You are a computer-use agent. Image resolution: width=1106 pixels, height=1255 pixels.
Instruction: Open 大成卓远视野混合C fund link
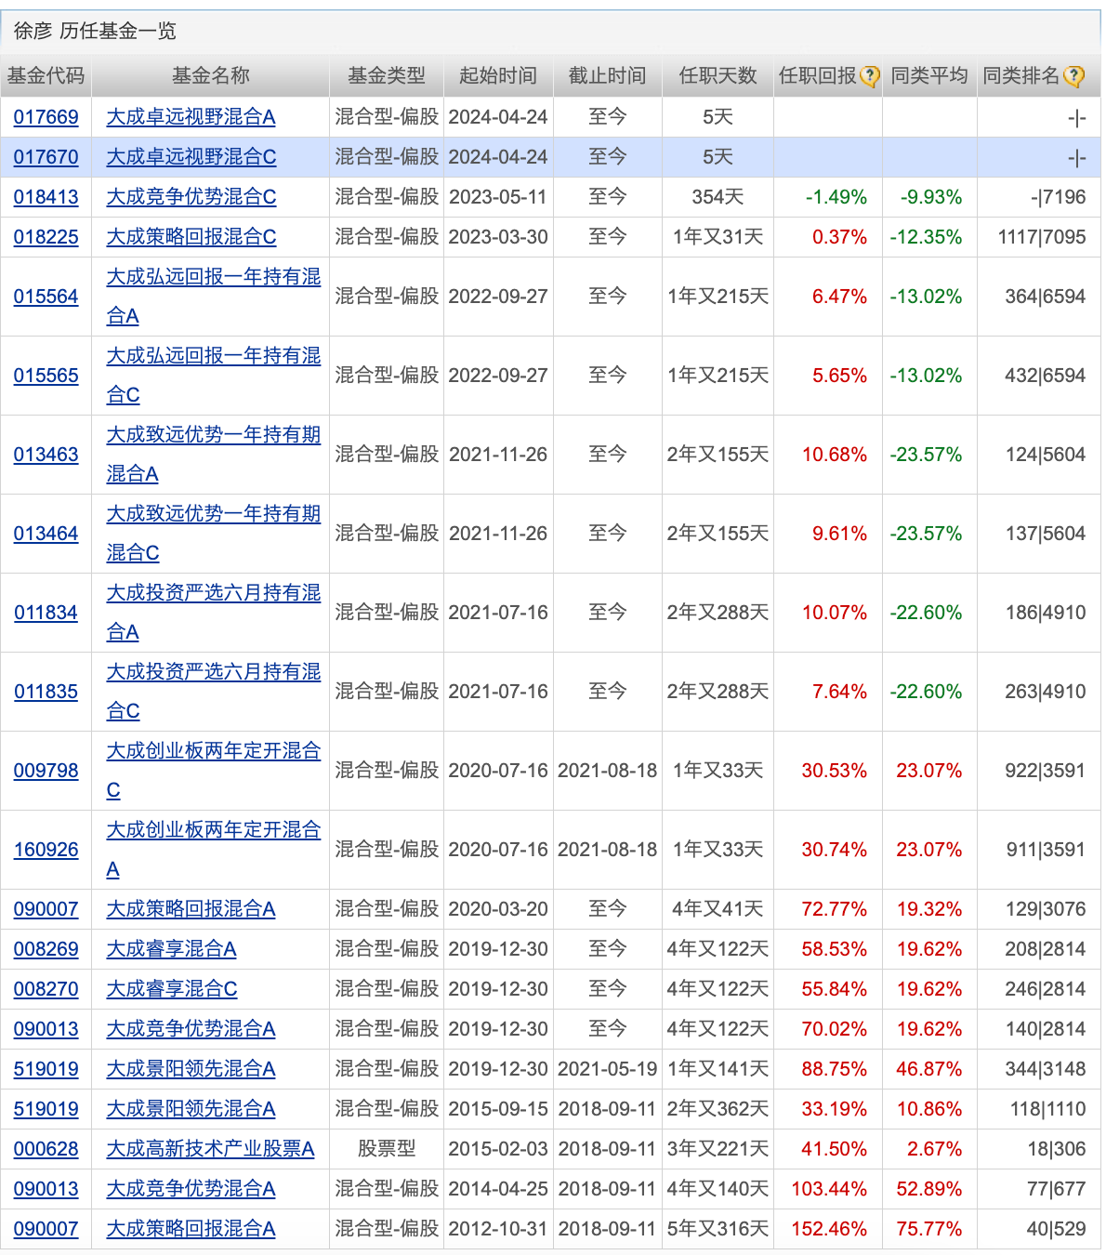click(x=191, y=157)
